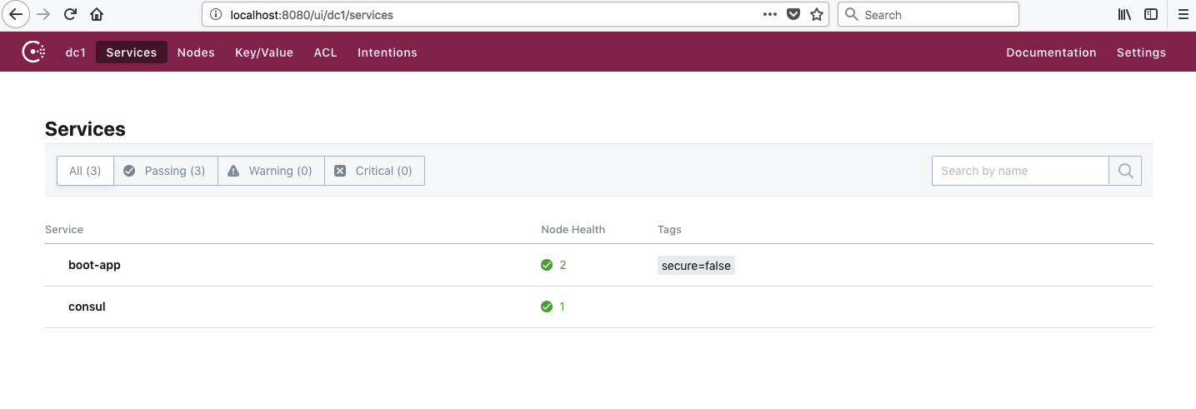
Task: Switch to the Nodes tab
Action: click(196, 52)
